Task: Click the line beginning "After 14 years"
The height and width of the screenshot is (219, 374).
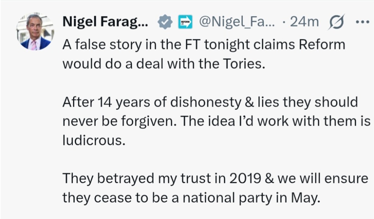Action: pos(210,102)
